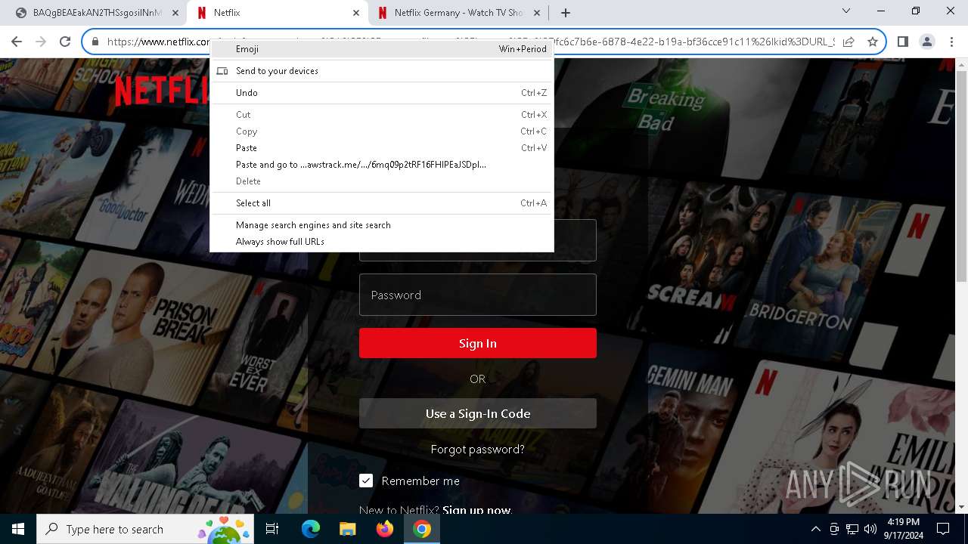Click Use a Sign-In Code button
Image resolution: width=968 pixels, height=544 pixels.
point(478,413)
